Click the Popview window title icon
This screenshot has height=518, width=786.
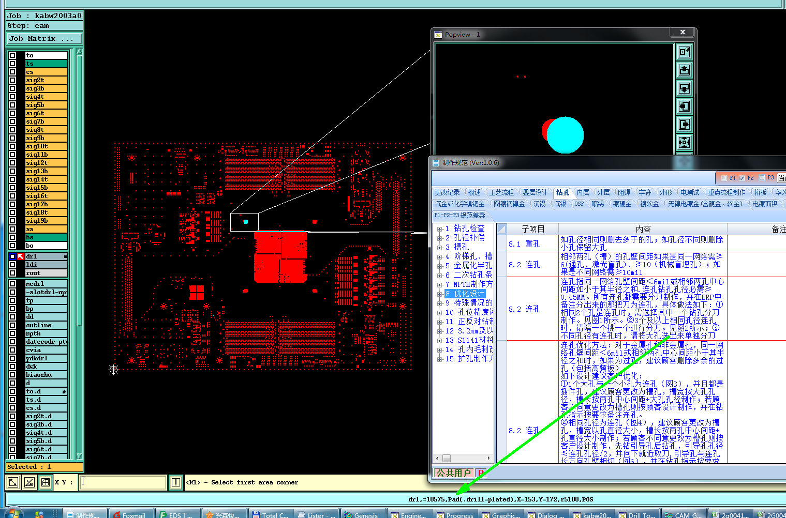coord(438,35)
